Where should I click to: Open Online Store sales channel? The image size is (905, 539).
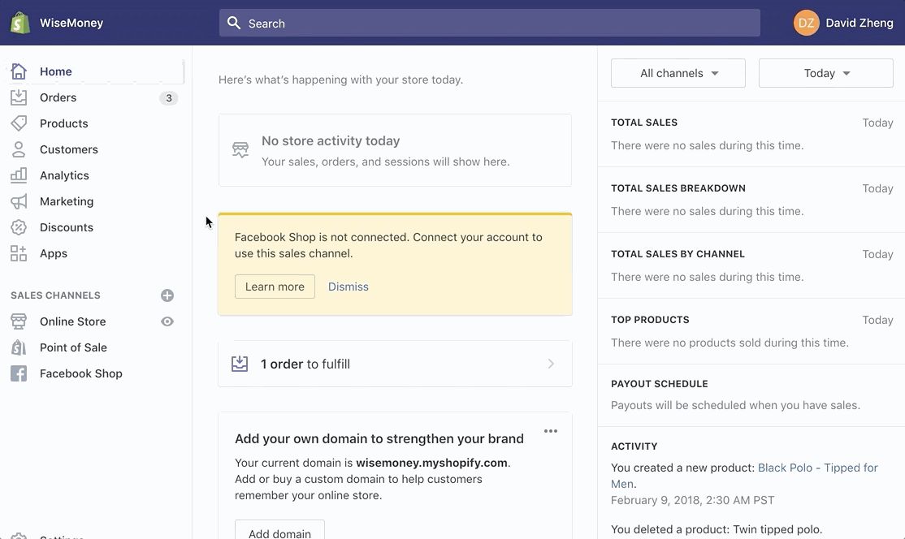pos(73,321)
